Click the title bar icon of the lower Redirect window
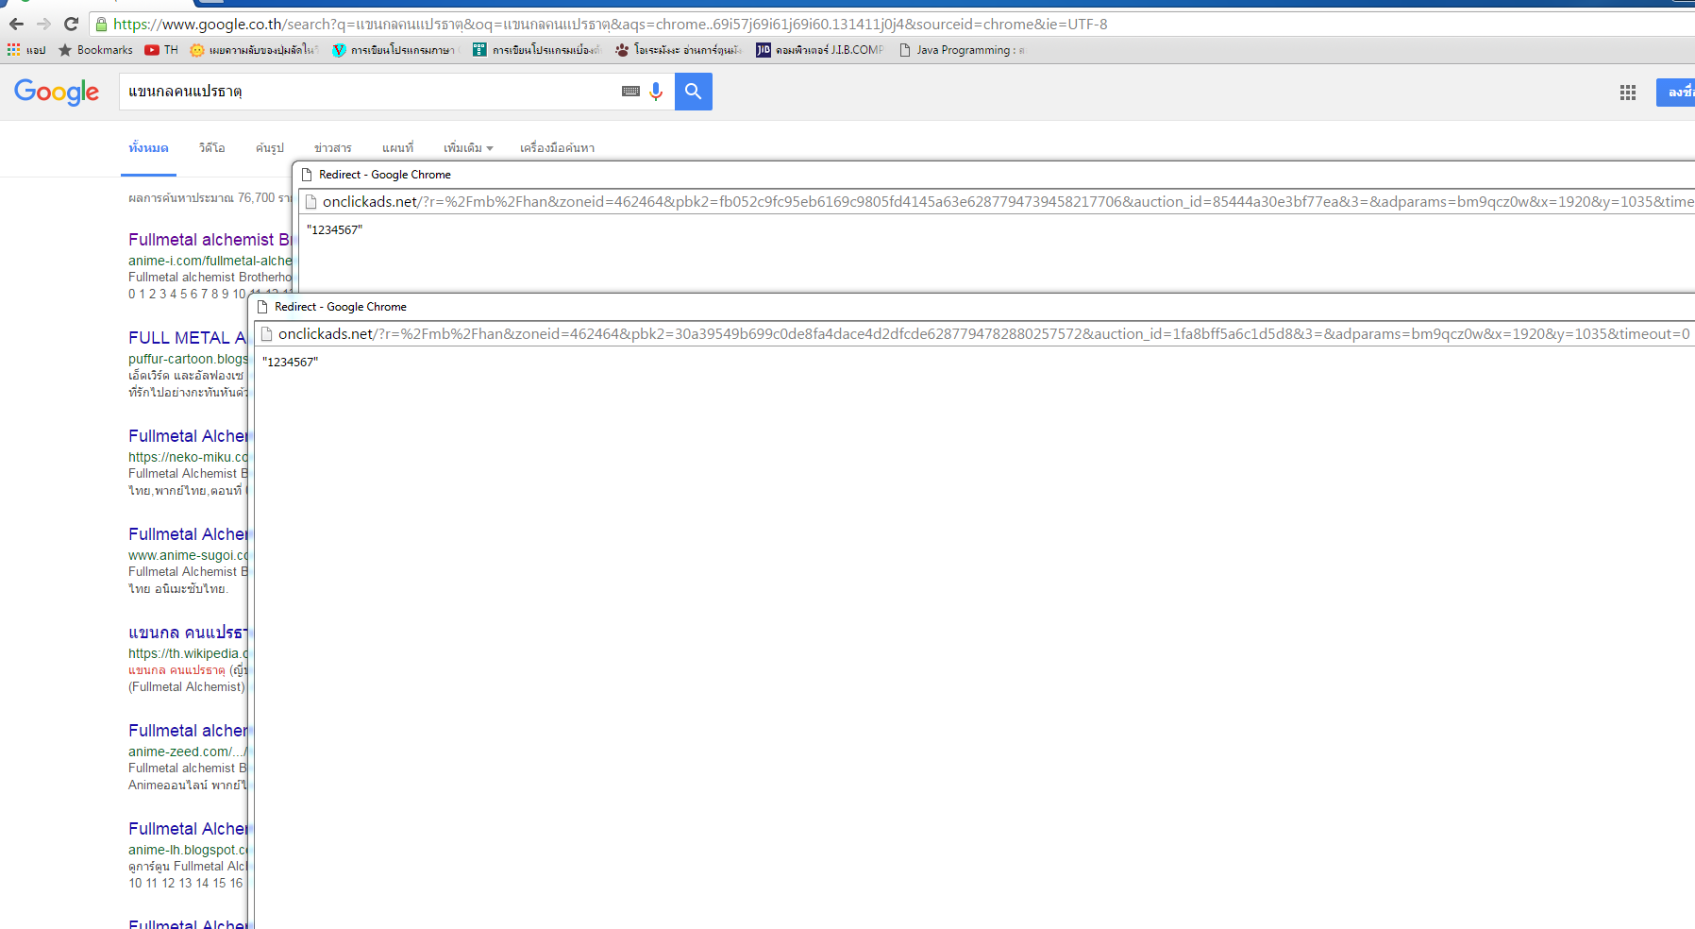 click(262, 307)
